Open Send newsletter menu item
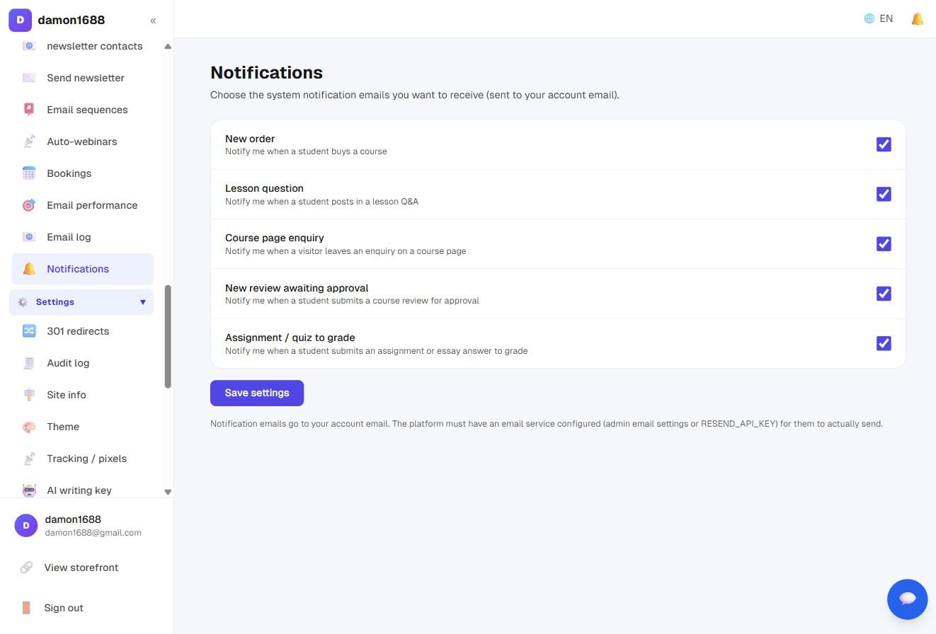 [x=82, y=78]
